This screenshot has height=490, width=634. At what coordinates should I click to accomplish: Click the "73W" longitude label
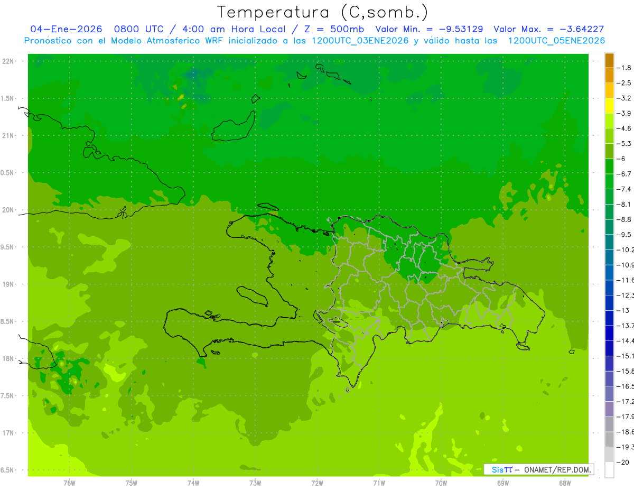click(255, 483)
